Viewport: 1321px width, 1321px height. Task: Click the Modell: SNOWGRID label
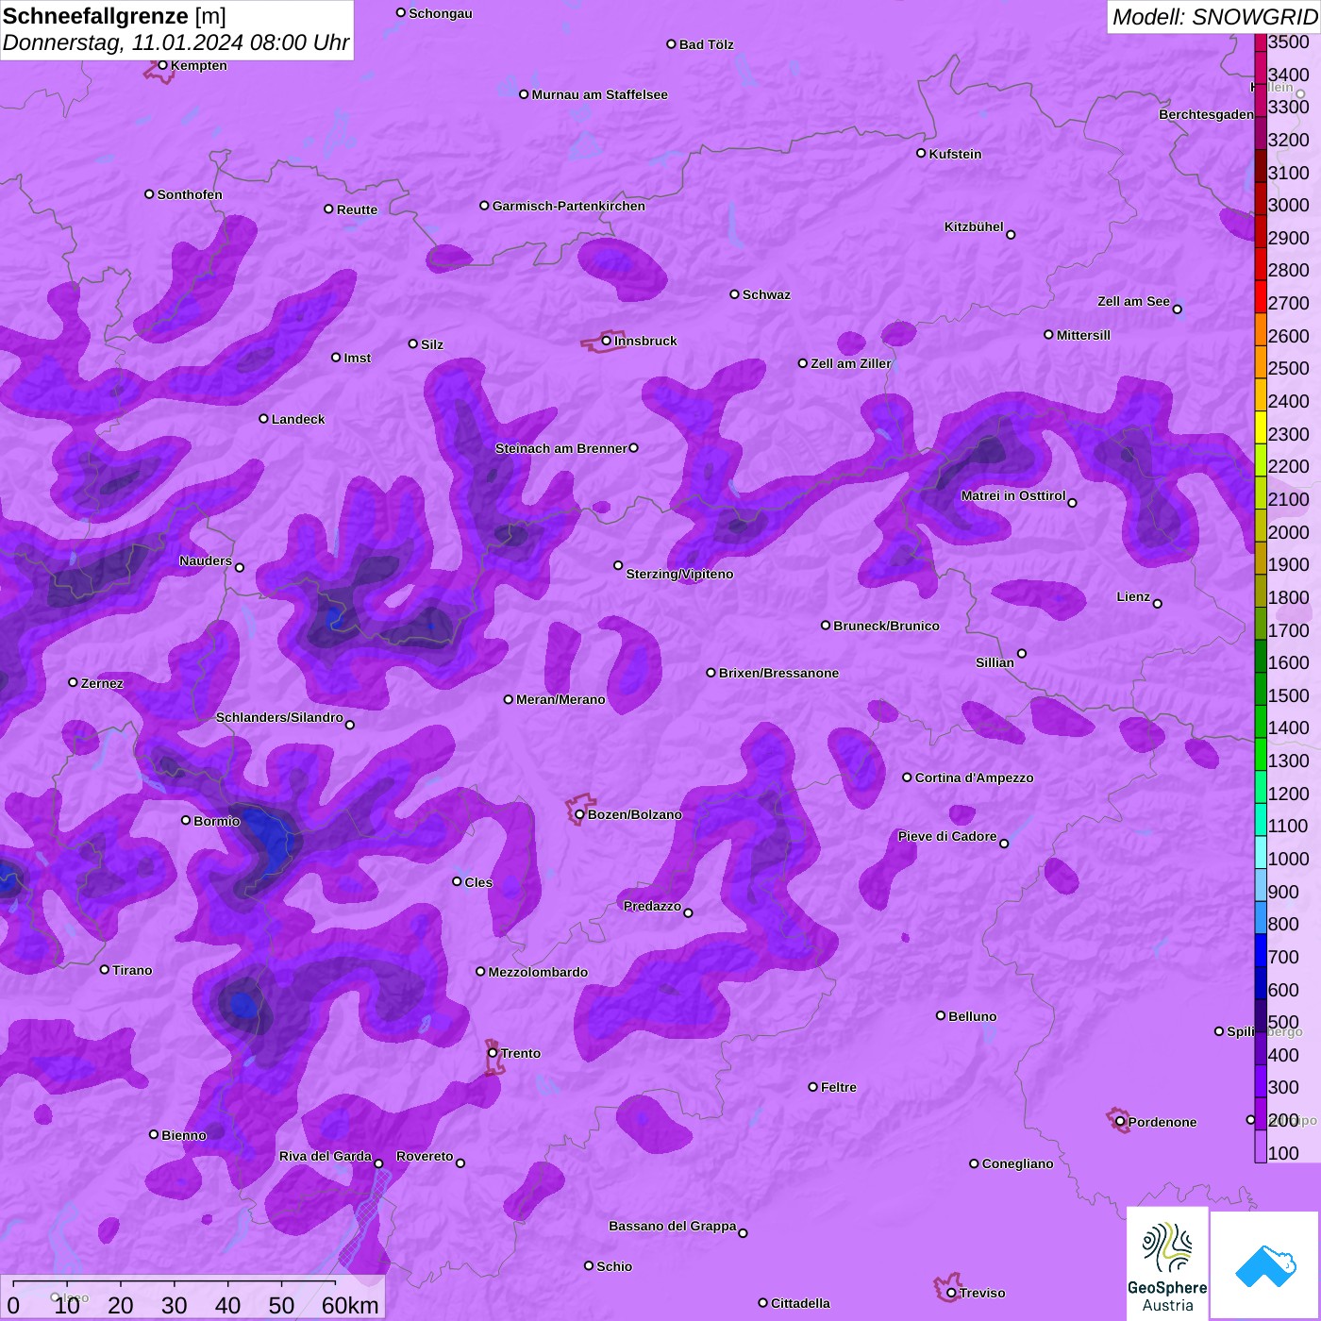(1214, 16)
